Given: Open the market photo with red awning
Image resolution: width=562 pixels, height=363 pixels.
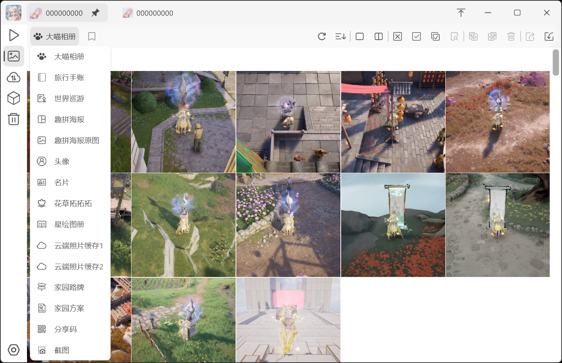Looking at the screenshot, I should (393, 122).
